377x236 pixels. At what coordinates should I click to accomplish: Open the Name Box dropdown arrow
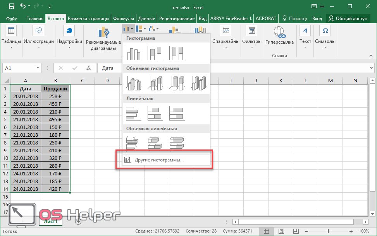38,68
